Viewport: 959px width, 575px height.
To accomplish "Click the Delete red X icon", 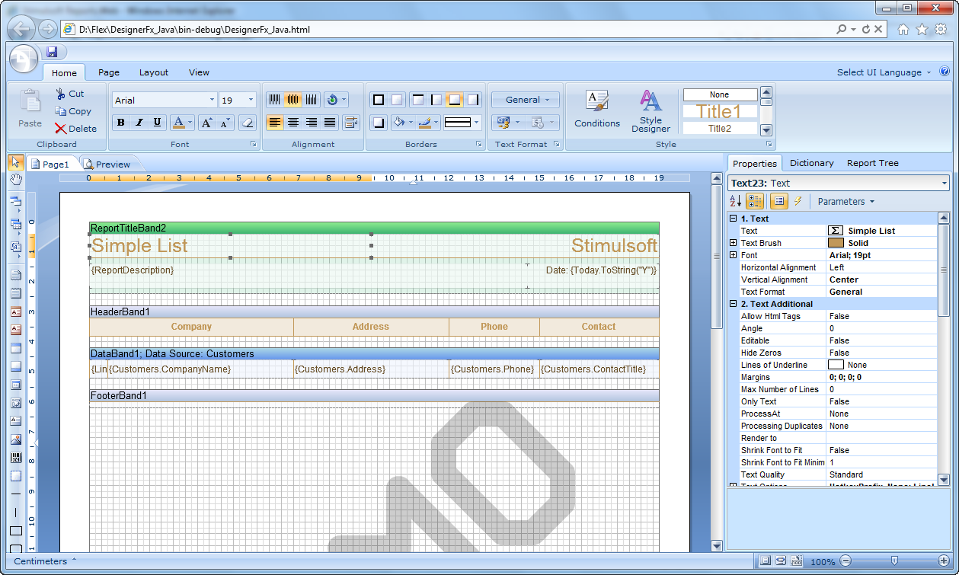I will (61, 129).
